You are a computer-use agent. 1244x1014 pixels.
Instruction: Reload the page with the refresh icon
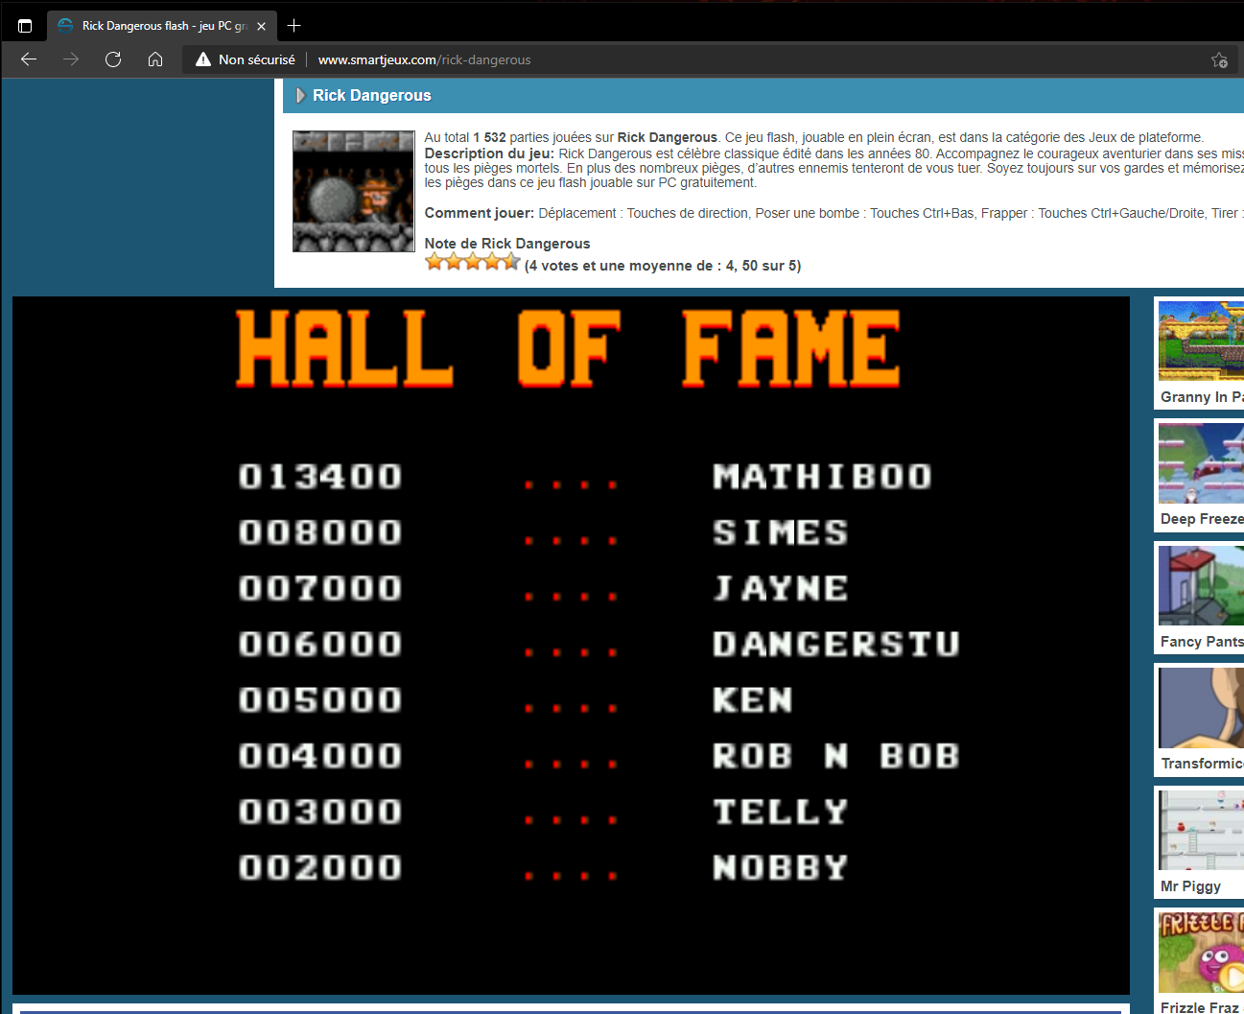(x=113, y=59)
